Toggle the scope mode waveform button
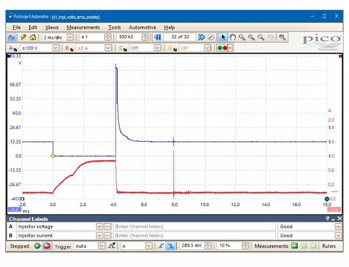 [x=12, y=37]
